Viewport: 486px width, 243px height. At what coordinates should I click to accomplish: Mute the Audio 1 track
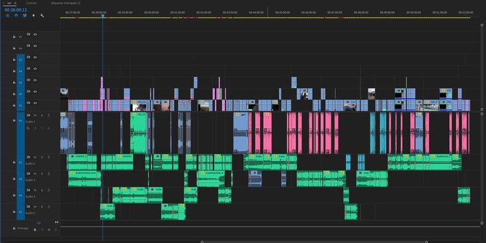coord(35,115)
